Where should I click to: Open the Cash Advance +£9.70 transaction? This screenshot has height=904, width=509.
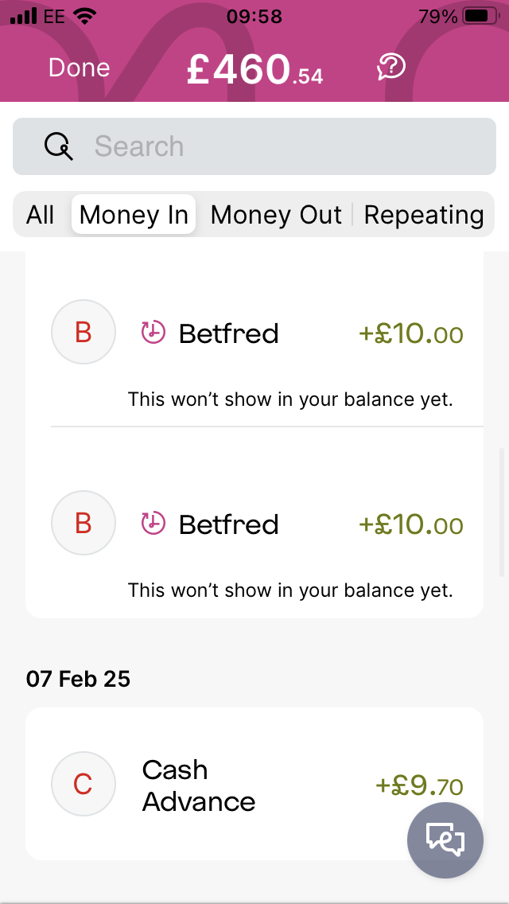254,784
